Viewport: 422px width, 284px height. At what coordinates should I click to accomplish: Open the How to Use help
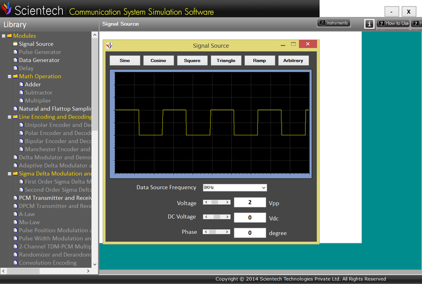pos(393,24)
